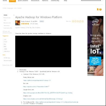
Task: Open the Box download link
Action: click(x=36, y=86)
